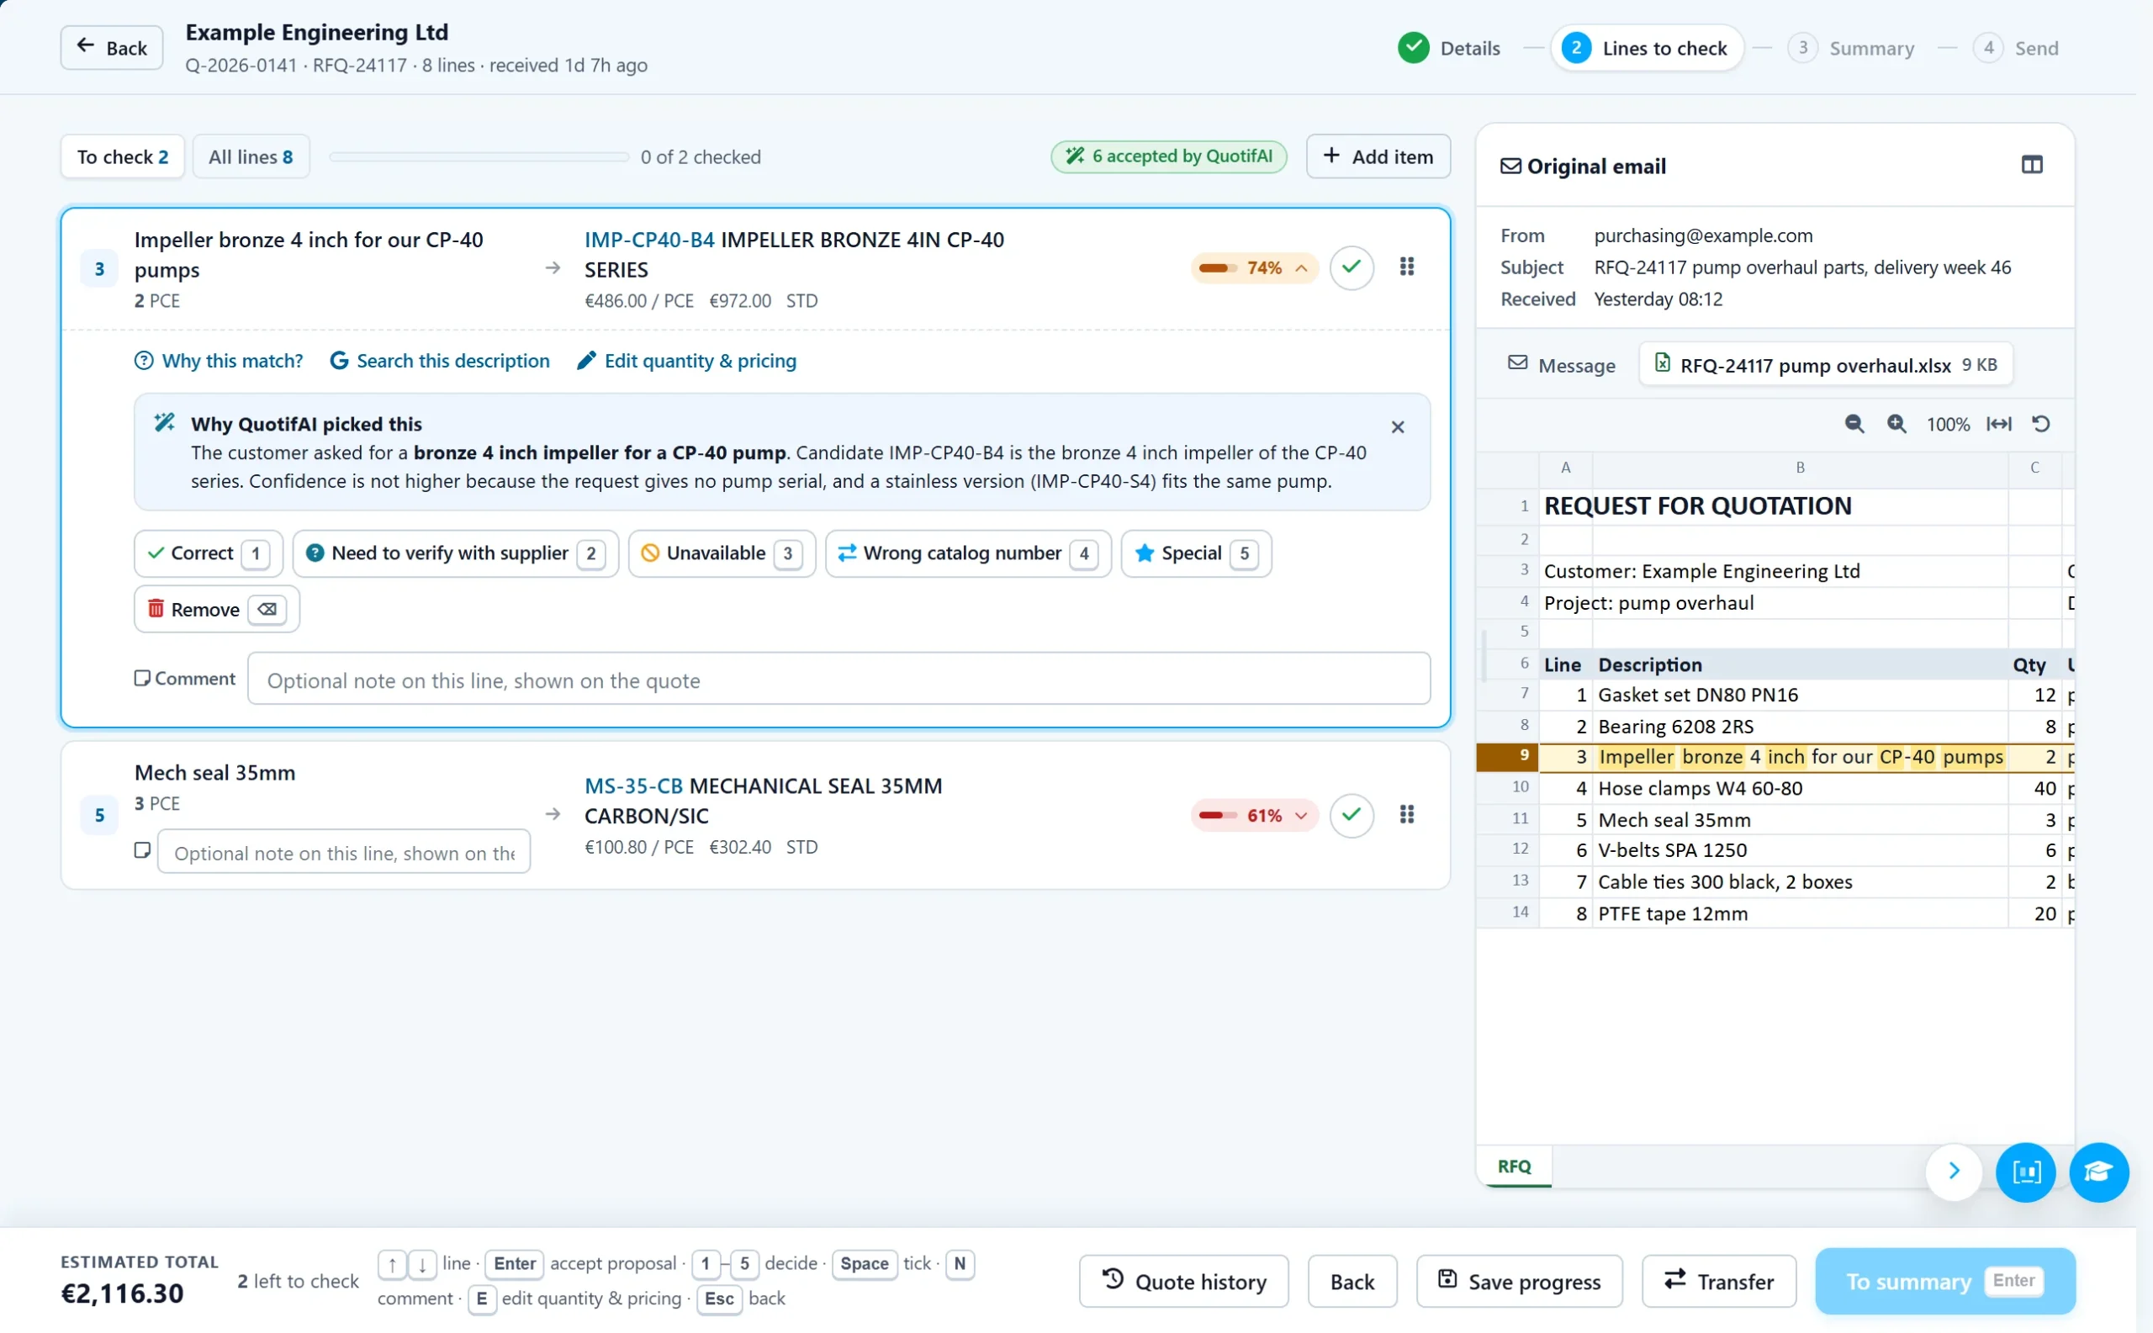Image resolution: width=2153 pixels, height=1333 pixels.
Task: Click Save progress button
Action: (x=1519, y=1281)
